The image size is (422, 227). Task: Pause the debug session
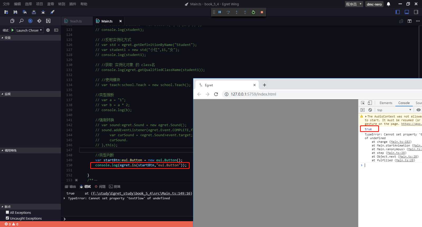pos(220,12)
